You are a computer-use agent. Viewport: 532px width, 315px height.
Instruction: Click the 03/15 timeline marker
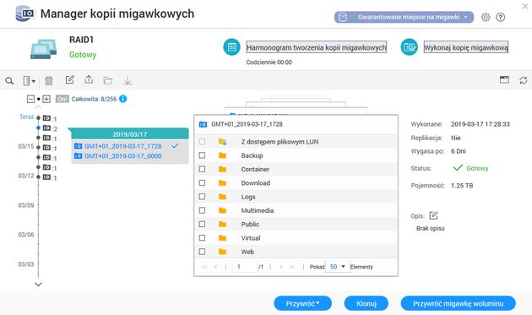[x=38, y=147]
